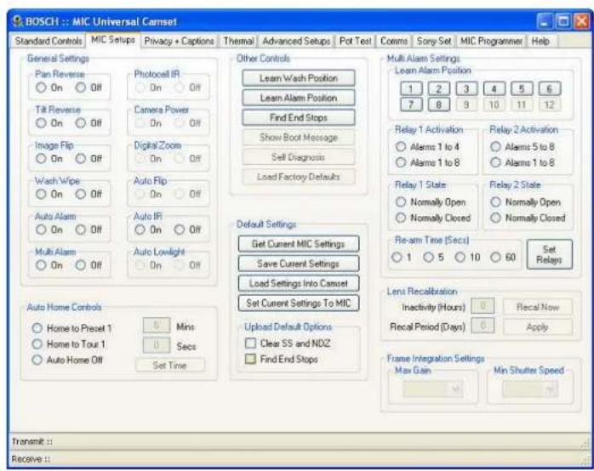Click the Learn Wash Position button
This screenshot has height=471, width=594.
(299, 78)
